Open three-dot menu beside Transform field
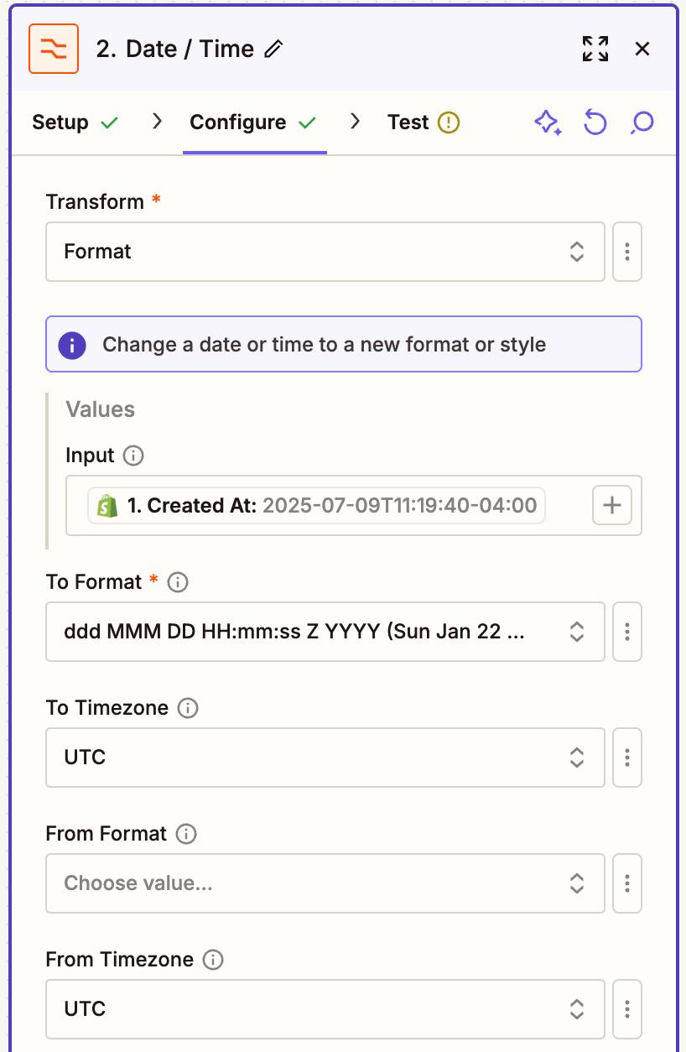Screen dimensions: 686x1052 [627, 252]
